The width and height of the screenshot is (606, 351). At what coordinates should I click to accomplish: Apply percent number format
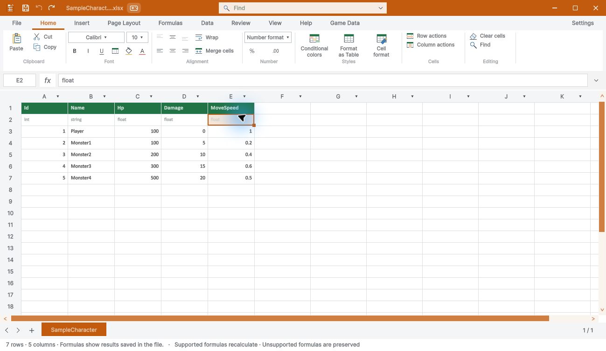252,51
